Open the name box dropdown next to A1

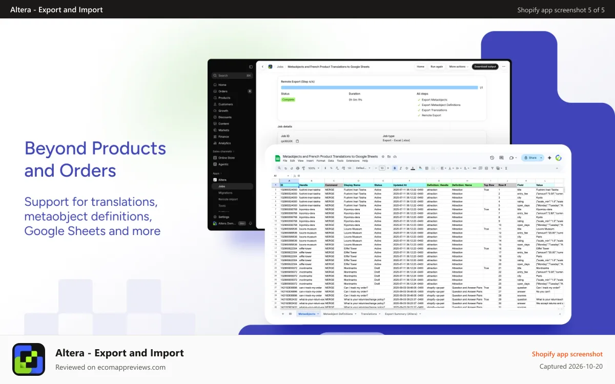coord(288,176)
